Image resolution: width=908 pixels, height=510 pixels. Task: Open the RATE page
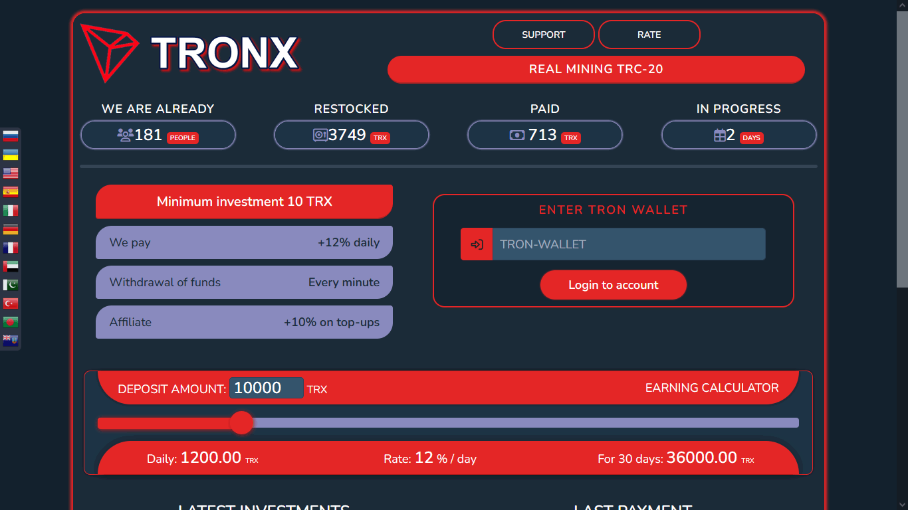(649, 35)
